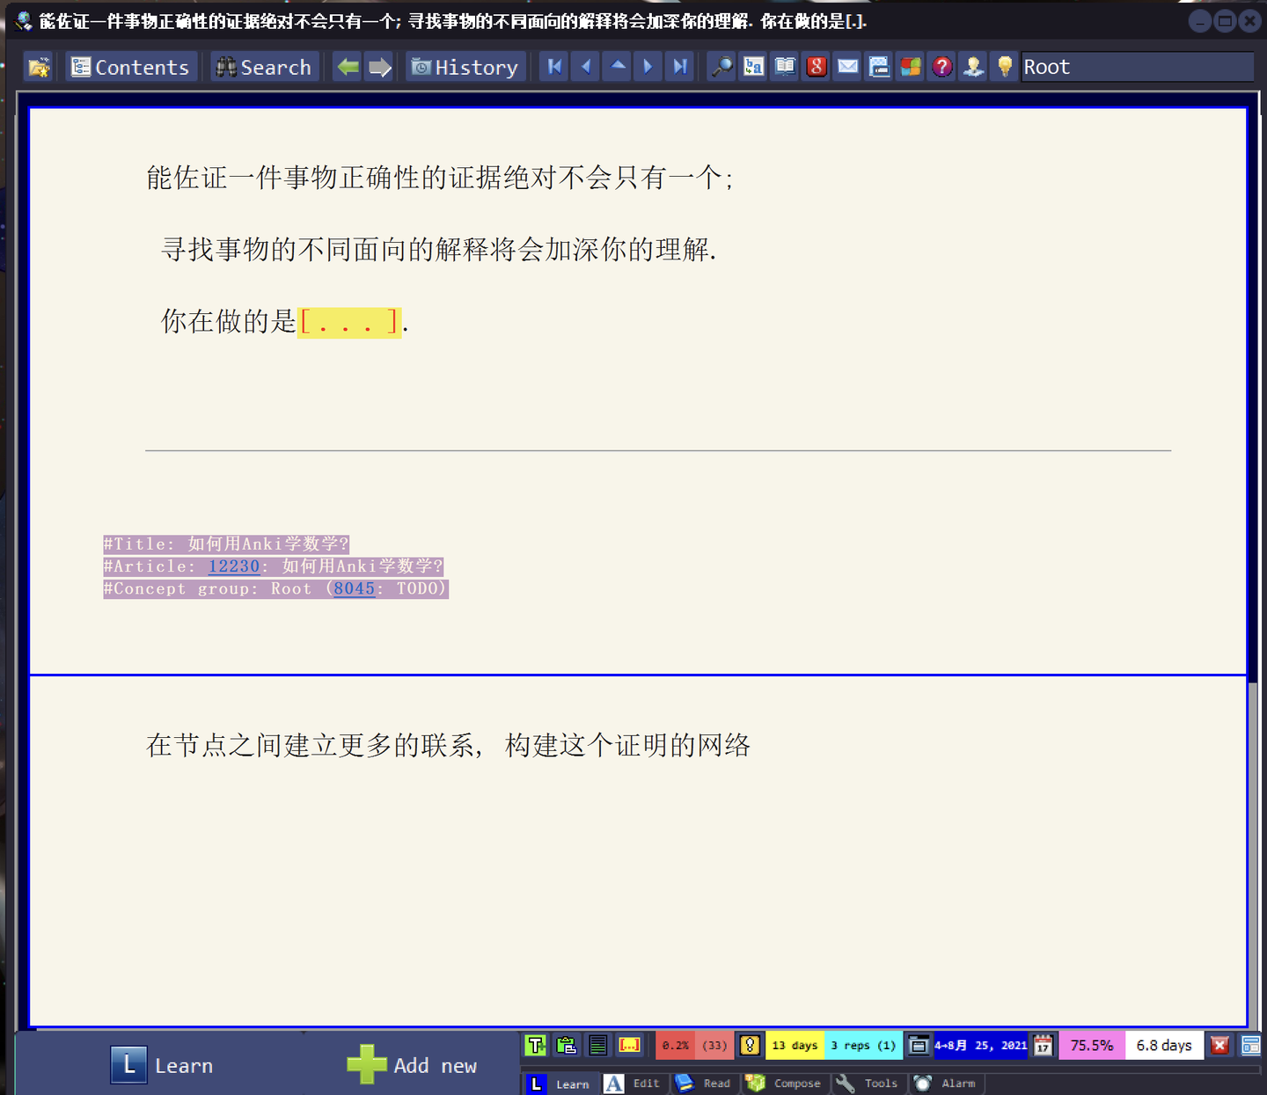The image size is (1267, 1095).
Task: Click the open collection folder icon
Action: click(x=39, y=67)
